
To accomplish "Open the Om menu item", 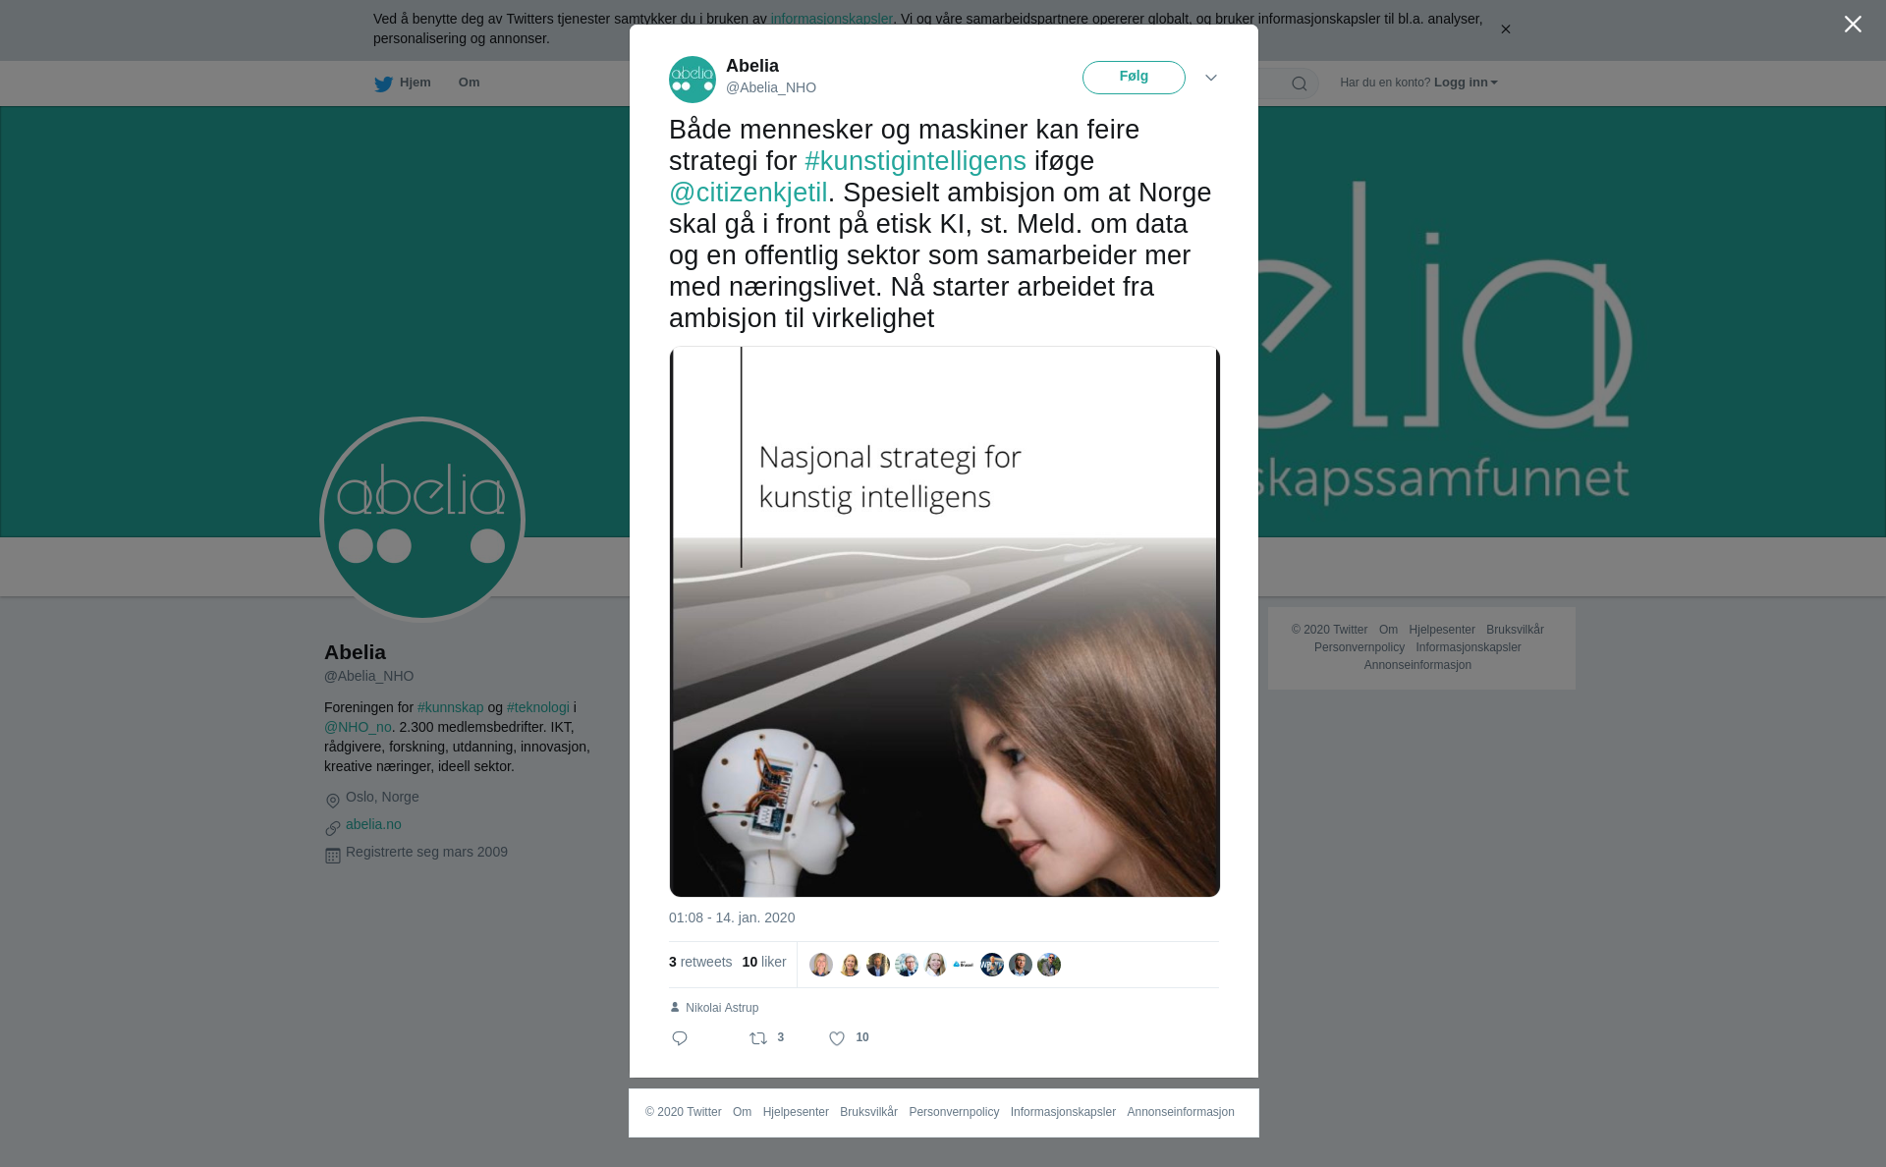I will click(x=469, y=83).
